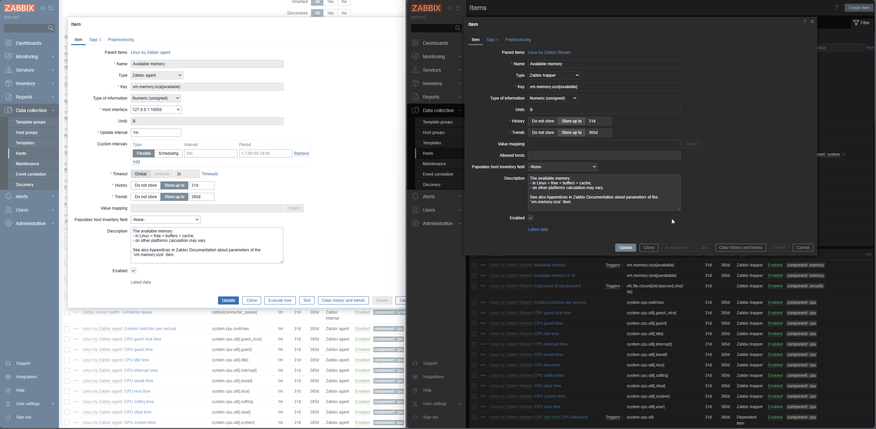Open three-dot menu for CPU idle time row in light window
Screen dimensions: 876x429
(76, 360)
